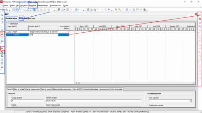Open the Administrador menu
This screenshot has width=202, height=113.
[56, 6]
